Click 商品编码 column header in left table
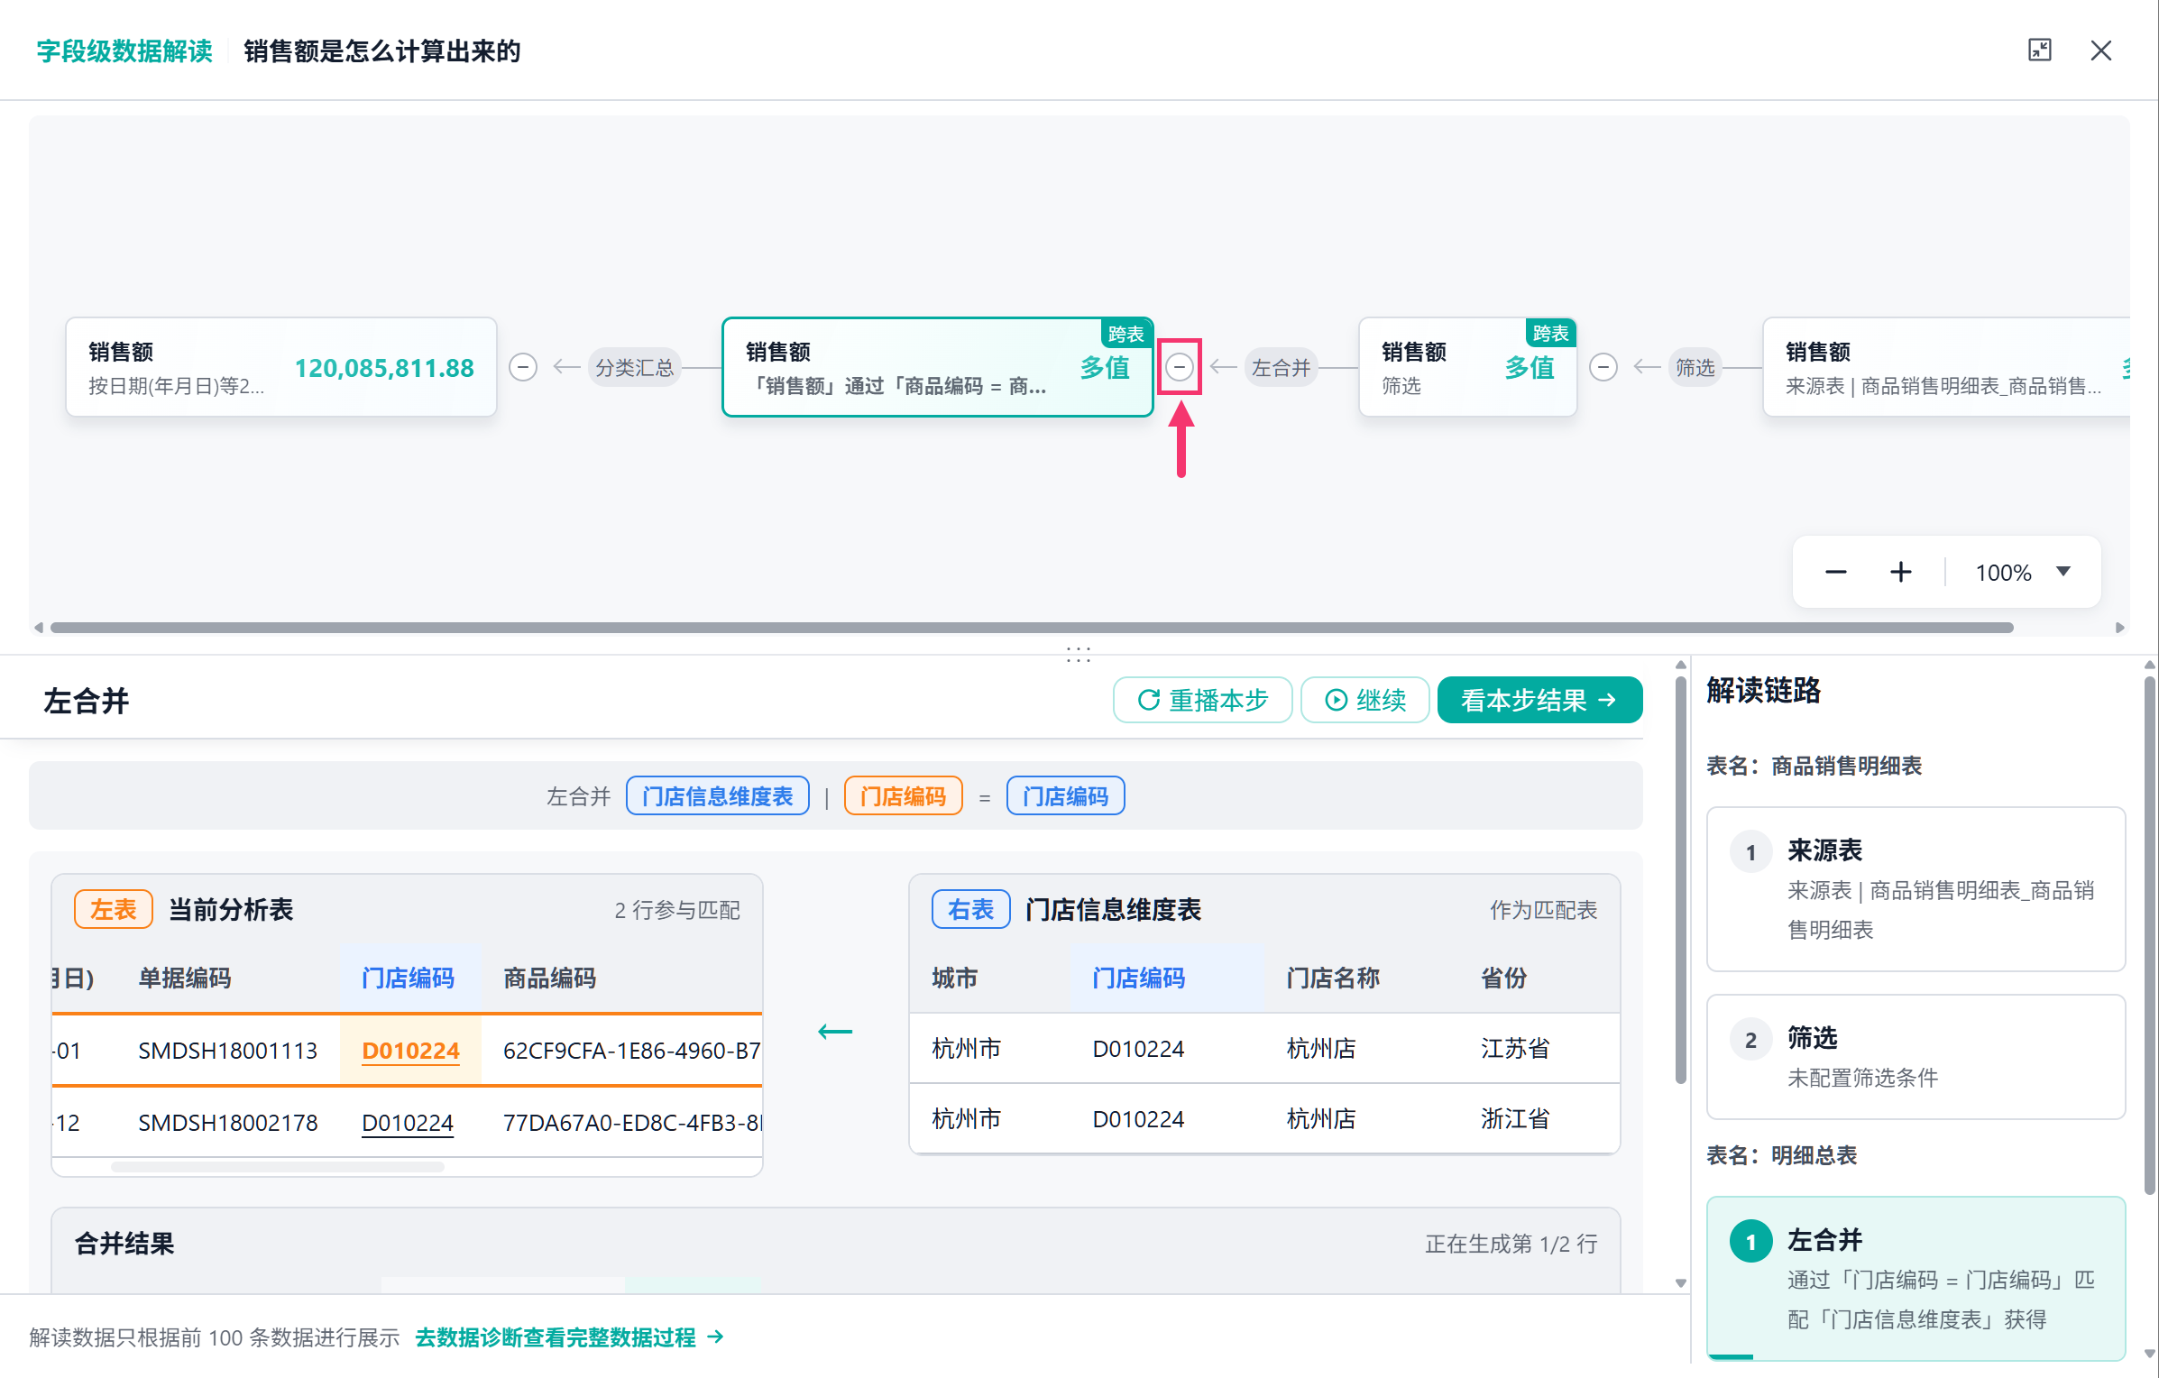Viewport: 2159px width, 1378px height. (549, 978)
